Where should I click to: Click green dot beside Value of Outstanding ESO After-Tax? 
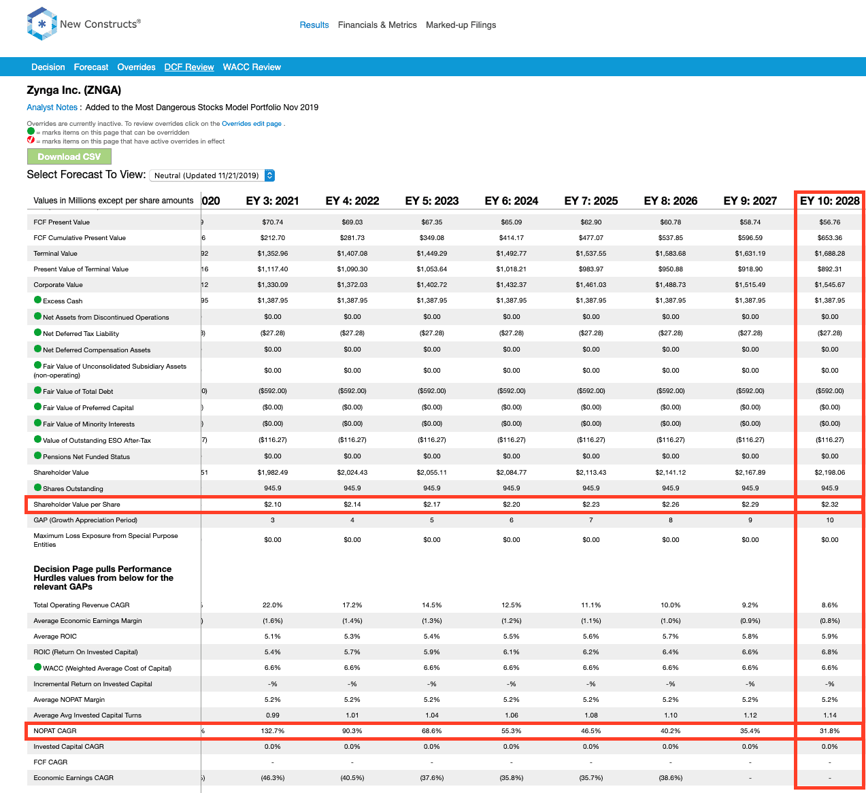(x=38, y=439)
